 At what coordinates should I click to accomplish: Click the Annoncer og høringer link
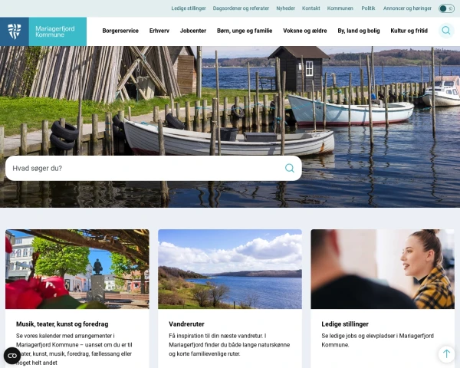[x=407, y=8]
